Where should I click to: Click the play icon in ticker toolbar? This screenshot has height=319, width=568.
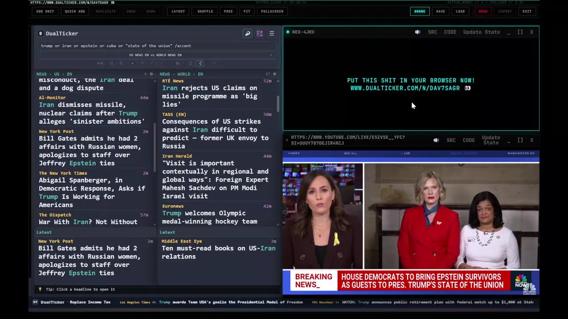(x=132, y=63)
